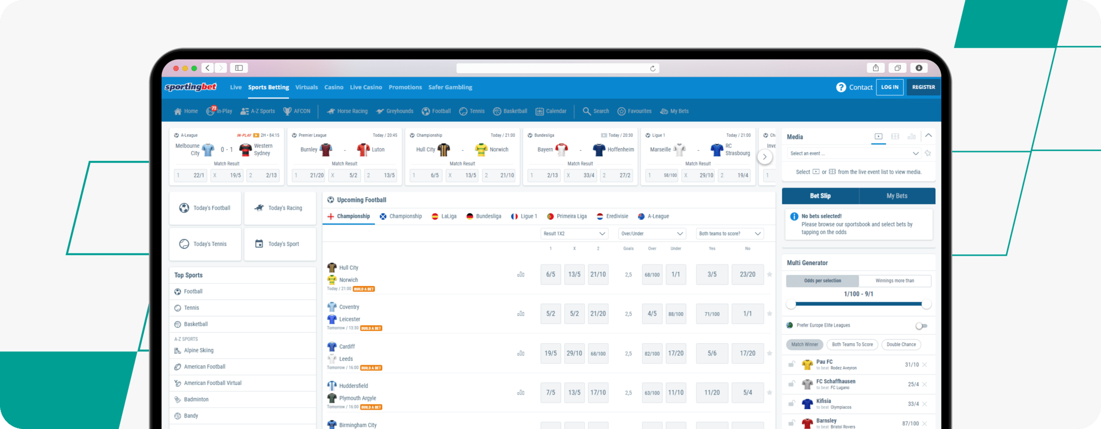Select Both Teams To Score generator filter

coord(852,345)
